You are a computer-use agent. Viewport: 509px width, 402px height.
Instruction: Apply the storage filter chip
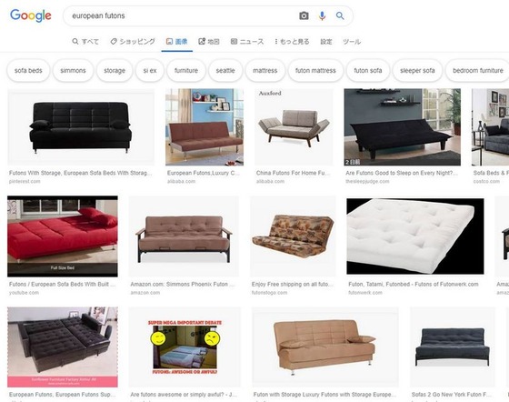[115, 70]
